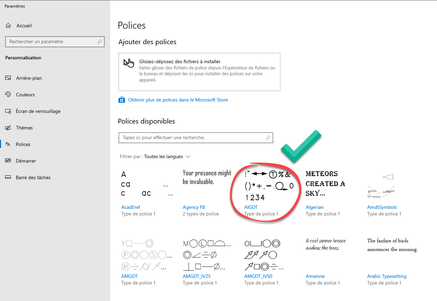Select the Couleurs palette icon
Screen dimensions: 437x301
click(8, 95)
